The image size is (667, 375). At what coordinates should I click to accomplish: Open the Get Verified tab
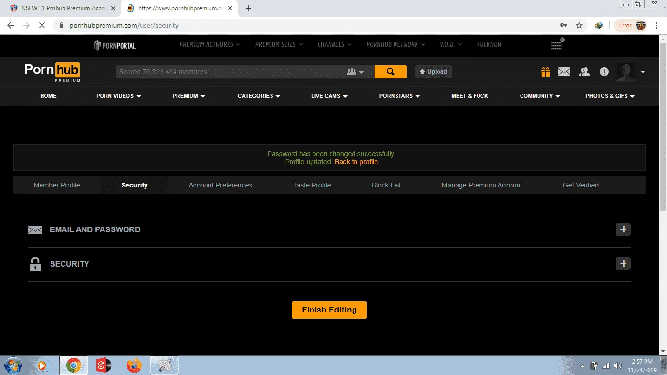(581, 185)
